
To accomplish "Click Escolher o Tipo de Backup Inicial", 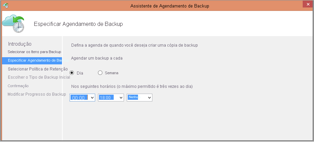I will tap(39, 77).
